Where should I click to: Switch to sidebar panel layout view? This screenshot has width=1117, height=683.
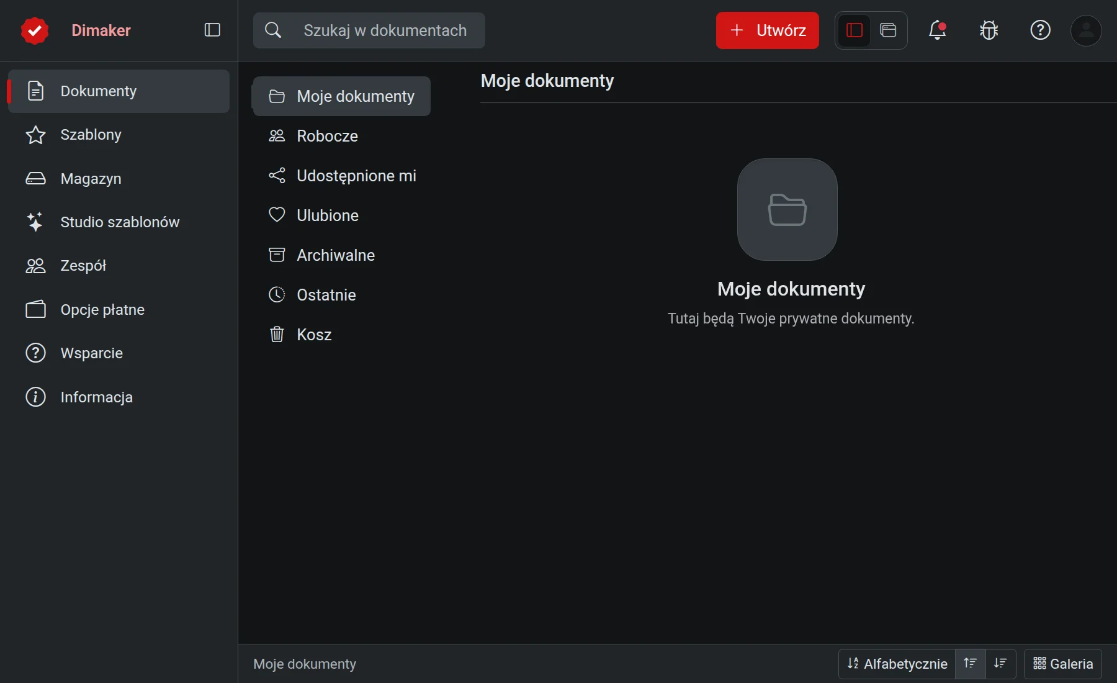(855, 30)
